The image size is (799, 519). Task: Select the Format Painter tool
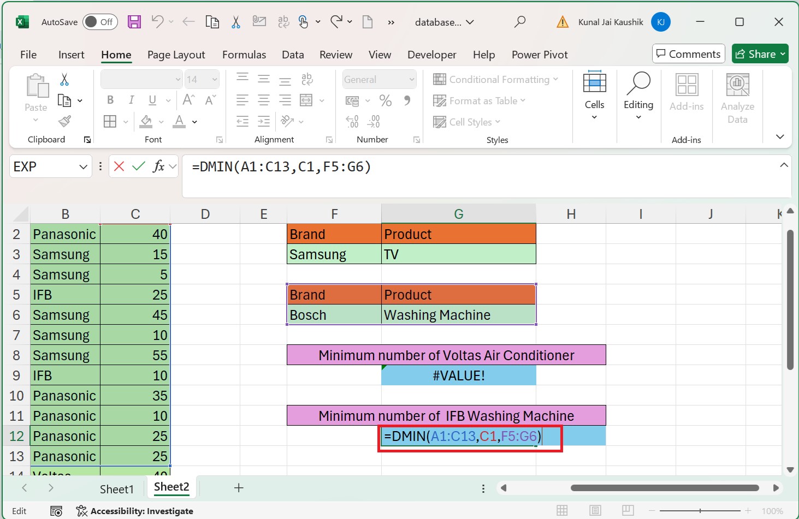pos(64,121)
